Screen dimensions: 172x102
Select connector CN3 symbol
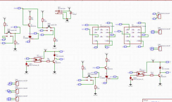point(160,49)
